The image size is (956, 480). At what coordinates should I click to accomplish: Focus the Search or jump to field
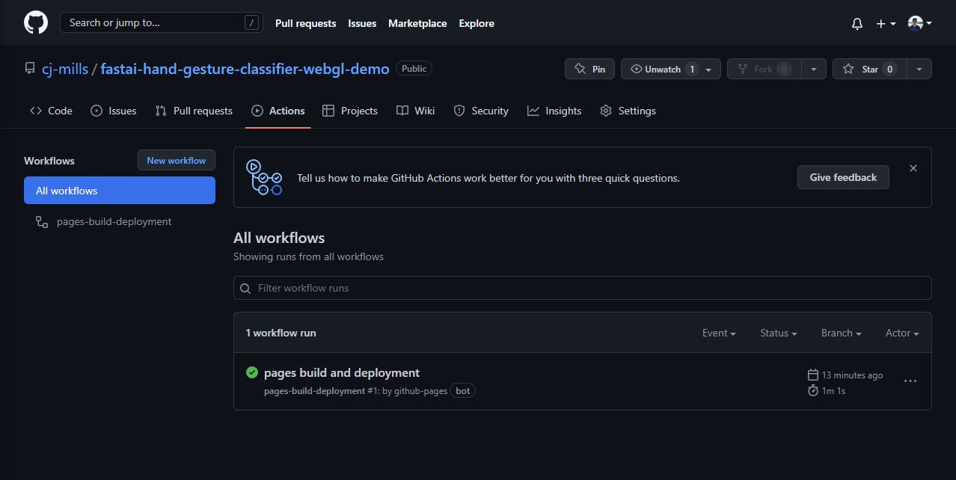coord(162,22)
